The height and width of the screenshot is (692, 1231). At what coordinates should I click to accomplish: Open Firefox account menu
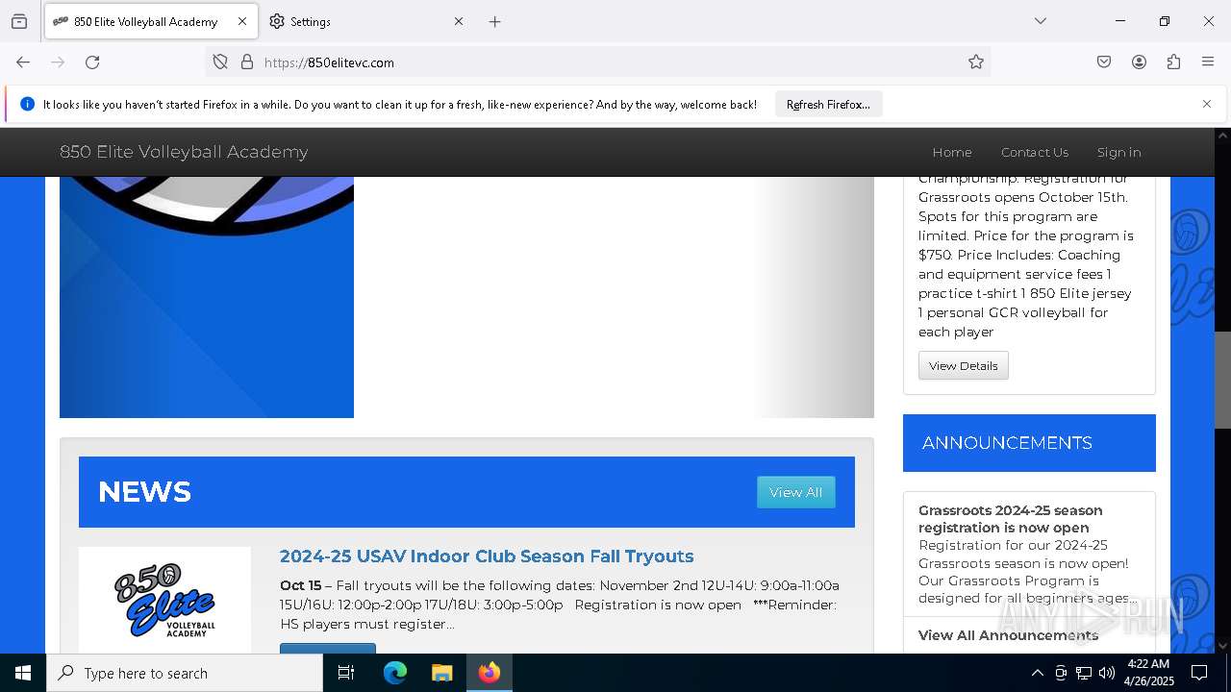point(1139,62)
